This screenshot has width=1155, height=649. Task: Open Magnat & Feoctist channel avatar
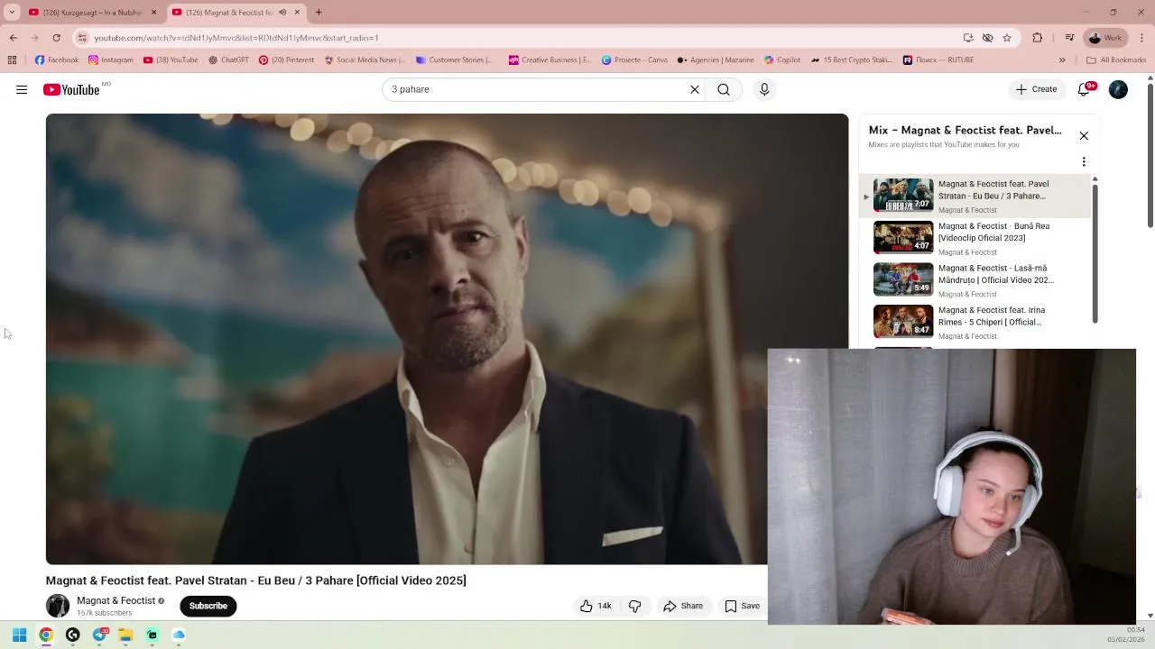(x=58, y=606)
